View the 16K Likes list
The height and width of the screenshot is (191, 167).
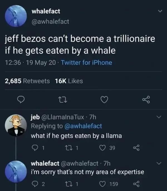(69, 81)
